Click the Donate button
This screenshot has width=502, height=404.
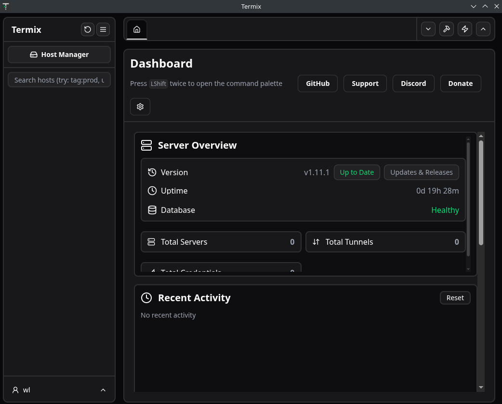click(x=461, y=84)
